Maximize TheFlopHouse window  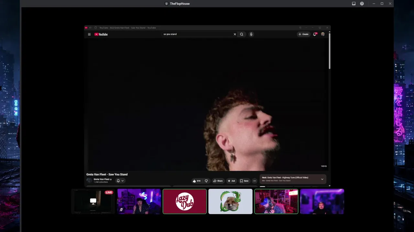click(x=382, y=4)
